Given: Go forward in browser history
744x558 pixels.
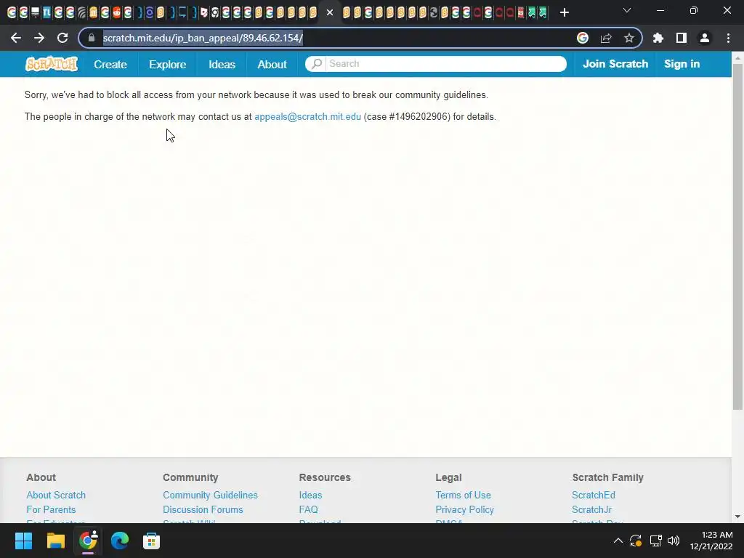Looking at the screenshot, I should [x=39, y=38].
